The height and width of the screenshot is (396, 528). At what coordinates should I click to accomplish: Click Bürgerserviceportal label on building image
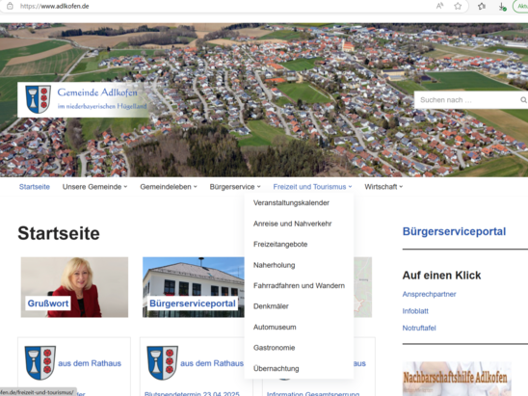[x=193, y=304]
